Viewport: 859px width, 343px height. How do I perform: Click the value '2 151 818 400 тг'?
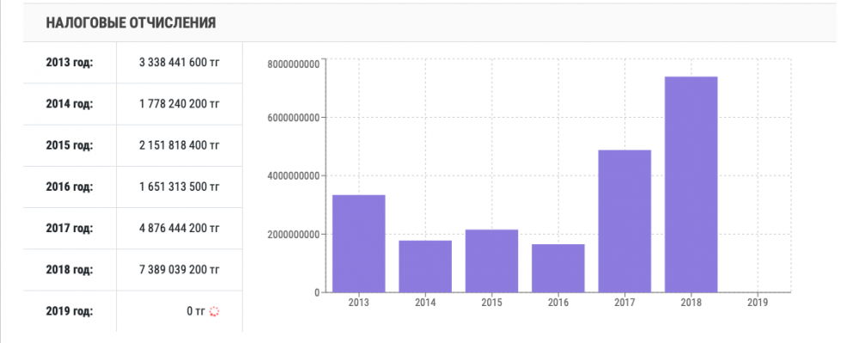coord(180,146)
